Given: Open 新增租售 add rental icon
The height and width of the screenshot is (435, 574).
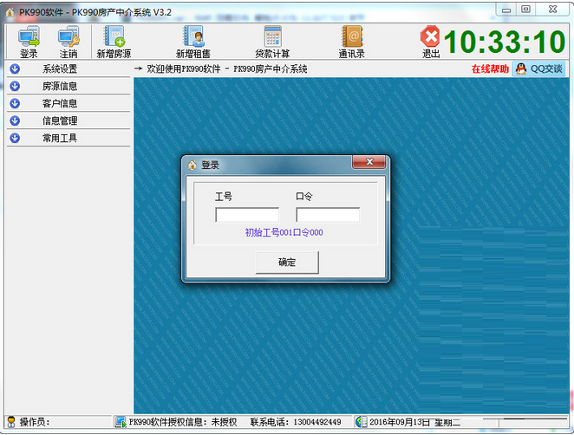Looking at the screenshot, I should coord(193,36).
